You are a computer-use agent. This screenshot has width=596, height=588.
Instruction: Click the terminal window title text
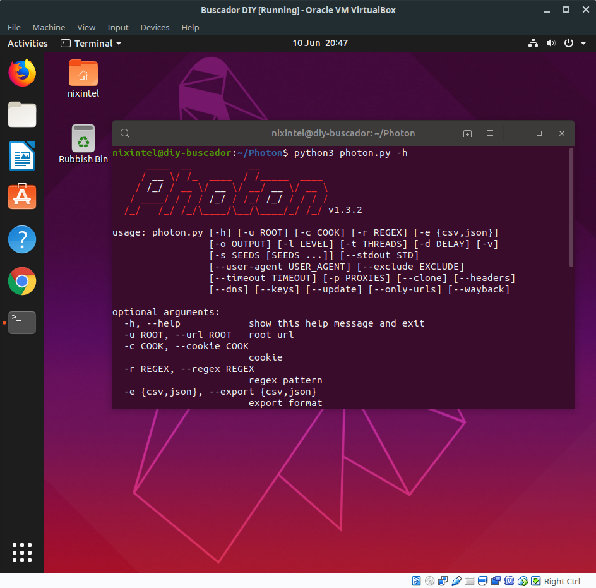click(x=343, y=133)
